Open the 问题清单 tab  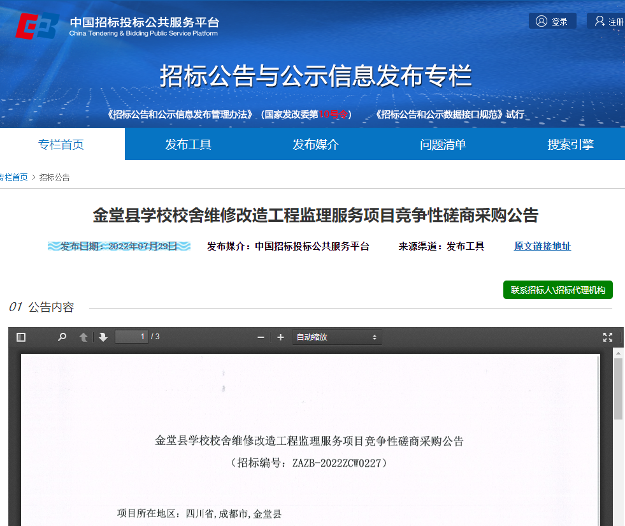pyautogui.click(x=443, y=144)
